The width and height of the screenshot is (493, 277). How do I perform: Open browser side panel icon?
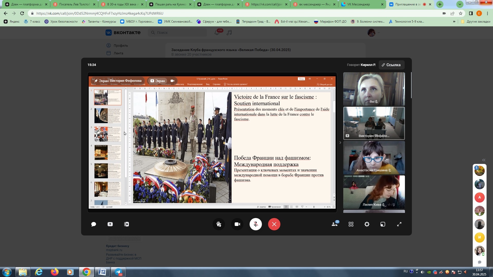[471, 13]
